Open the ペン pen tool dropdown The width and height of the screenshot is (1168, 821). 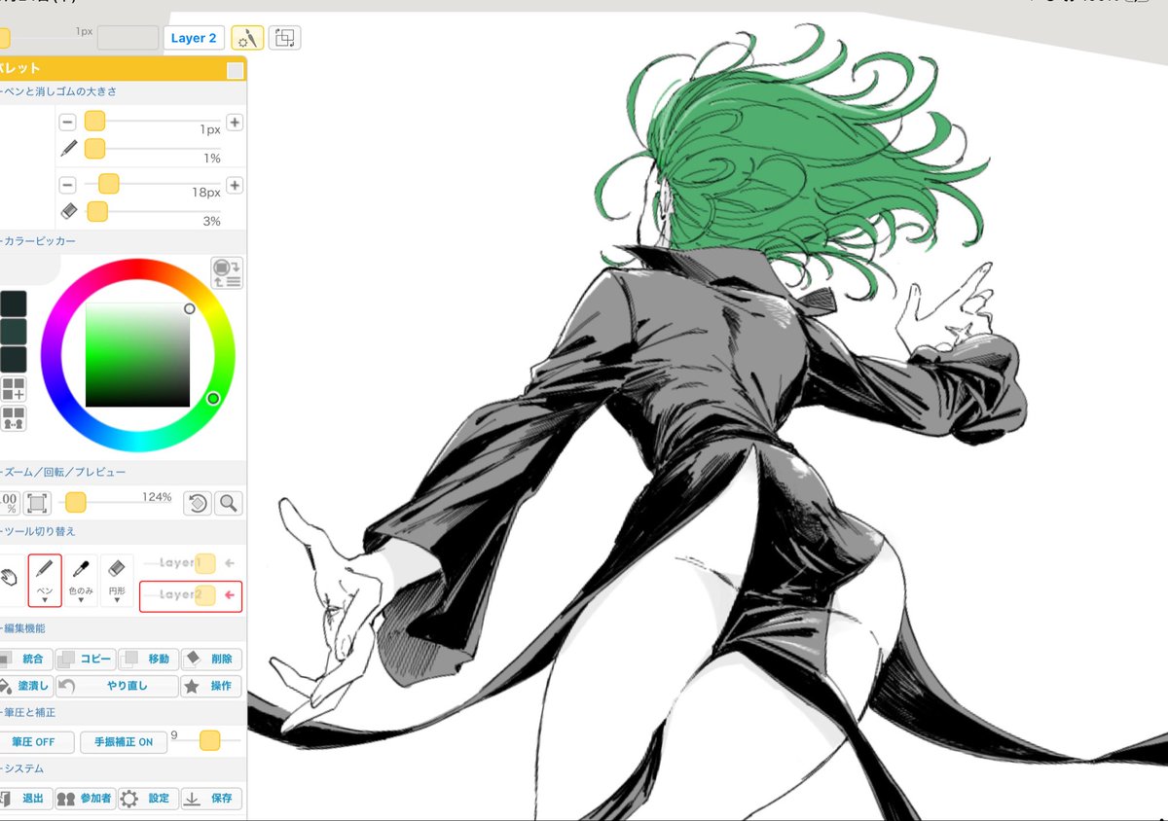click(45, 581)
